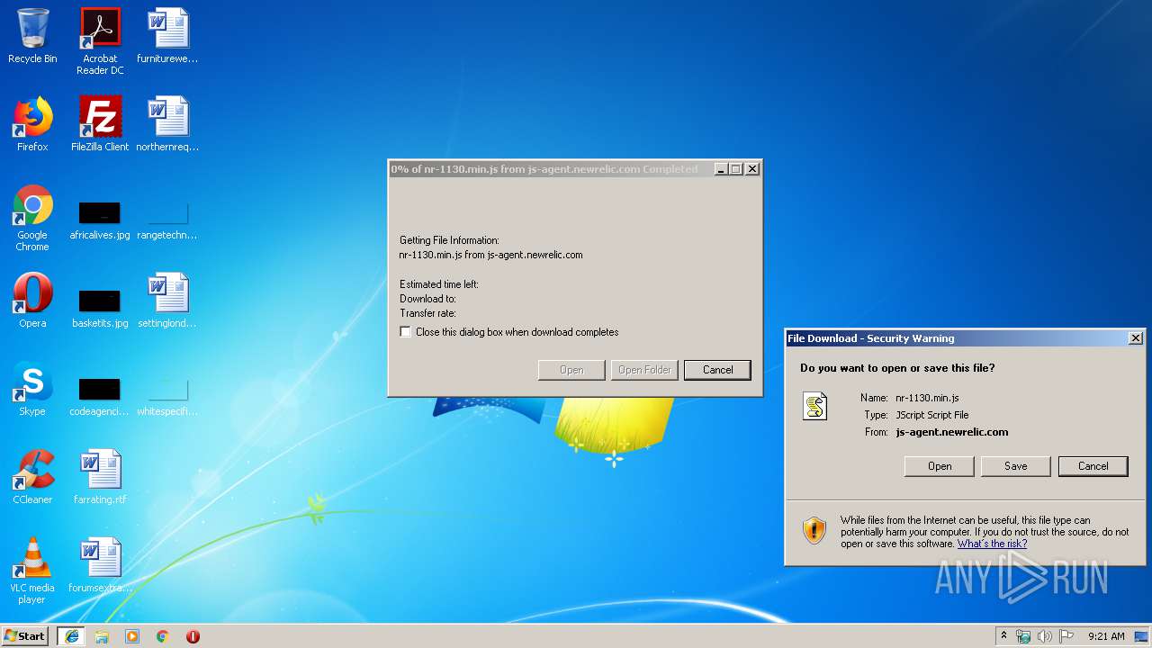Image resolution: width=1152 pixels, height=648 pixels.
Task: Select the forumsextra... Word document
Action: [100, 565]
